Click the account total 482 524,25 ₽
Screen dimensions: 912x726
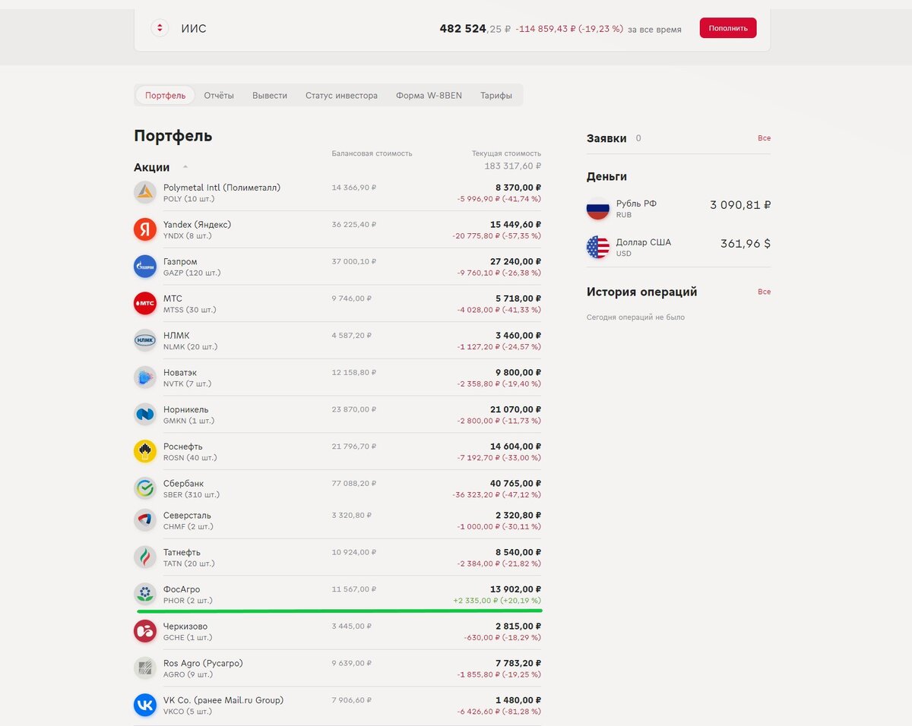pos(476,29)
